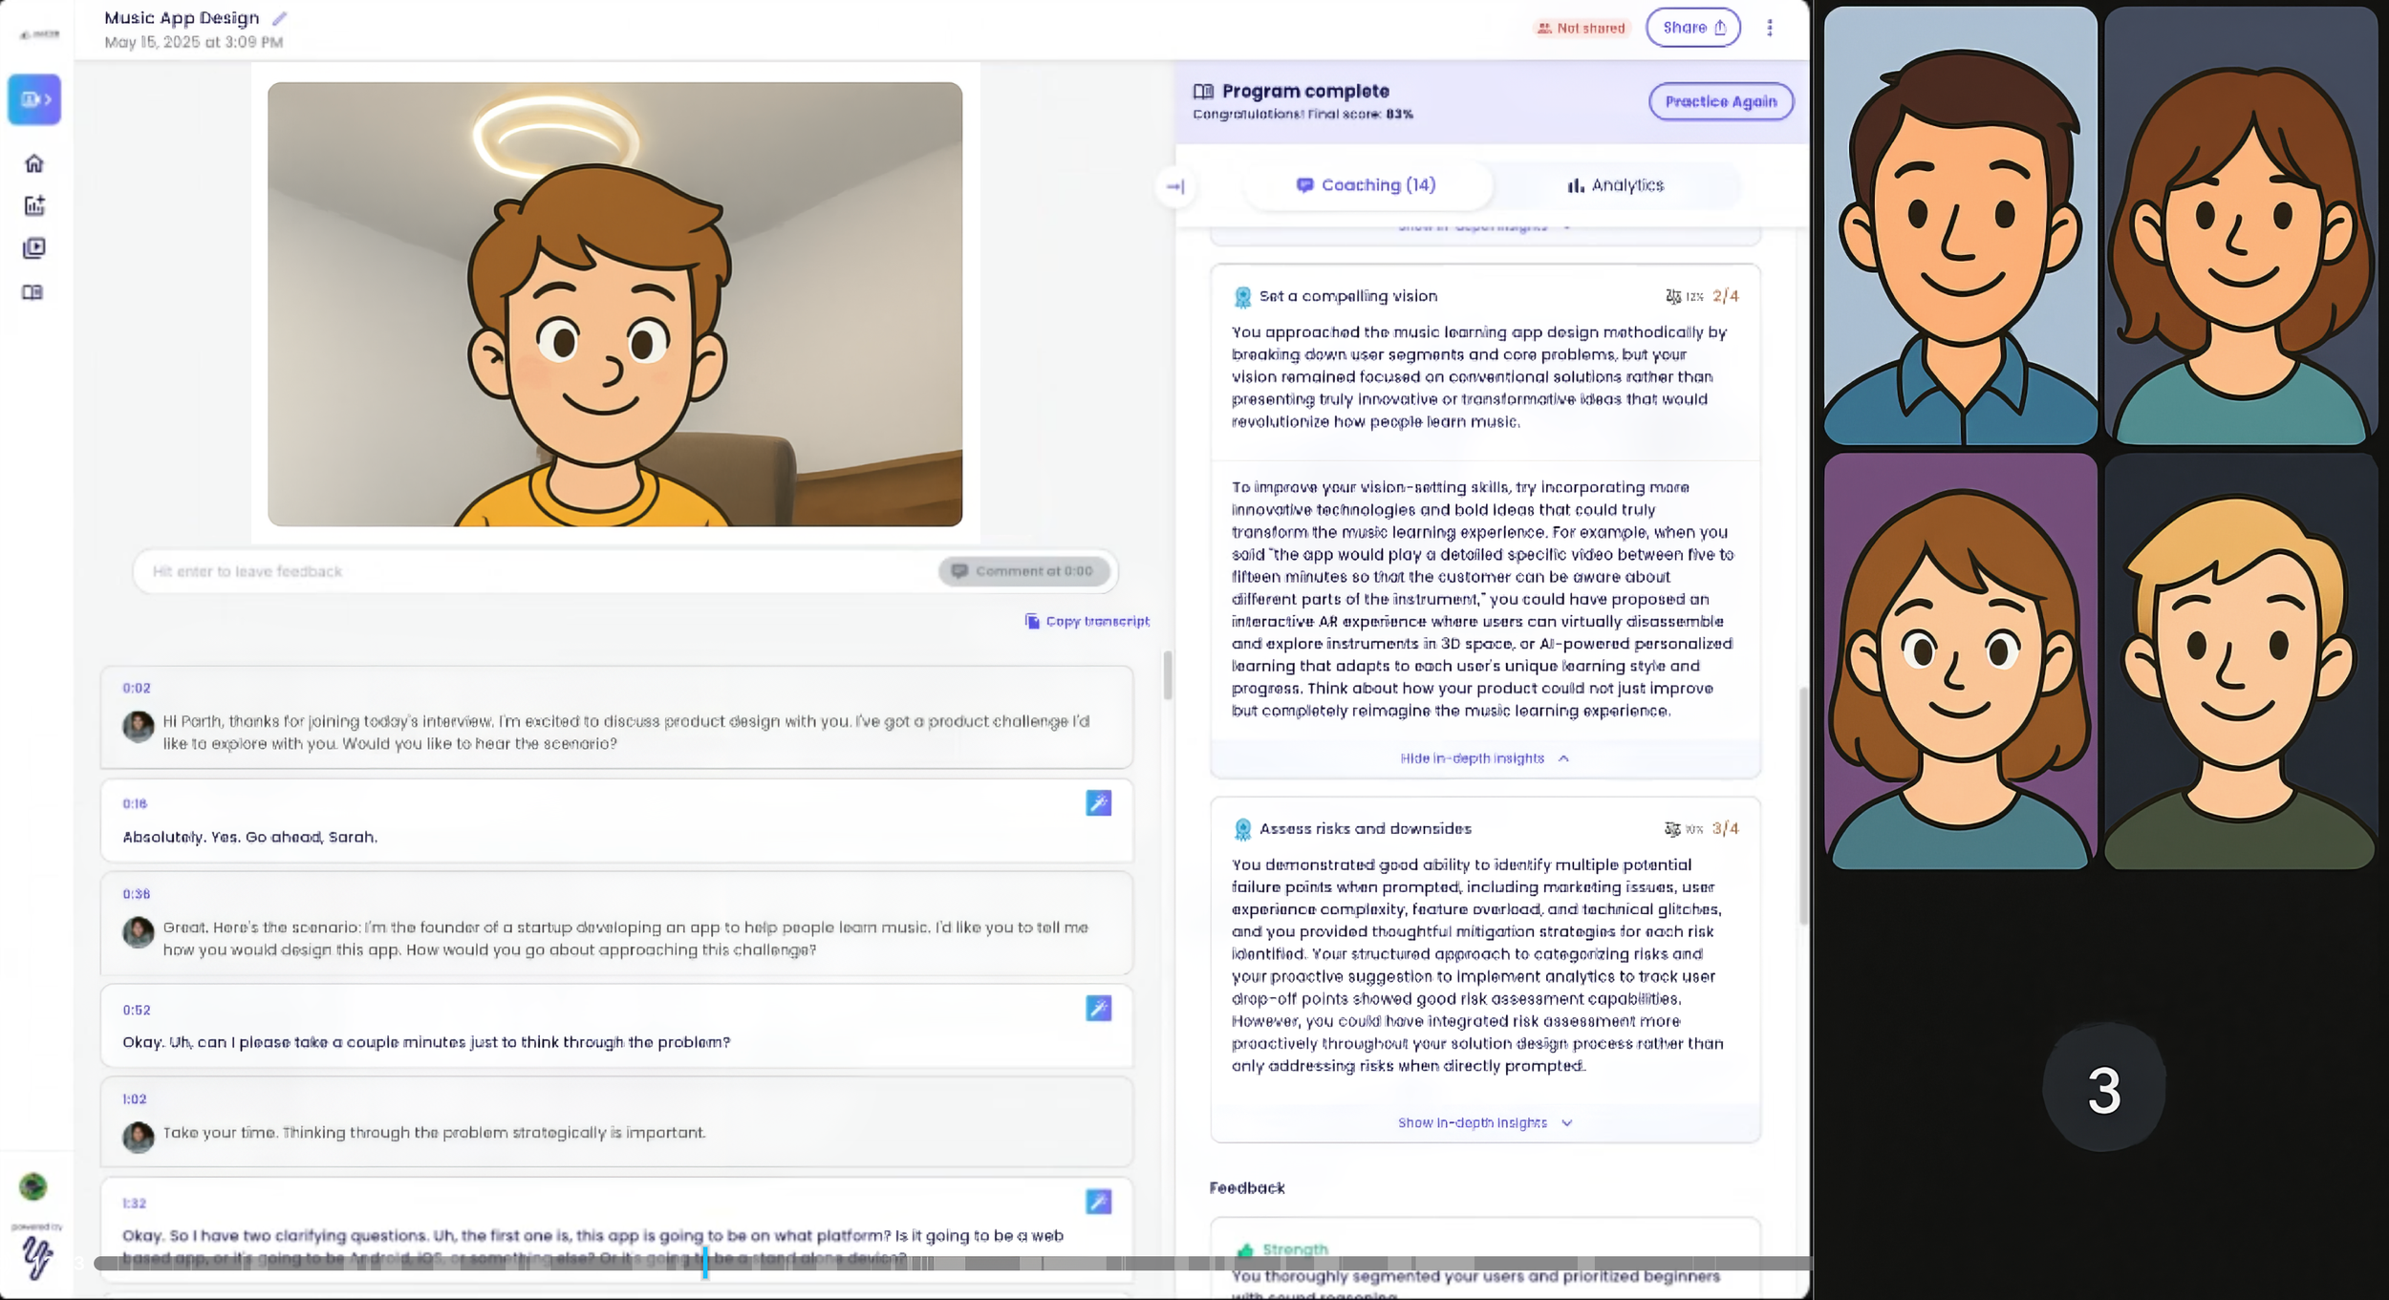This screenshot has height=1300, width=2389.
Task: Toggle the blue video panel button in the sidebar
Action: tap(34, 99)
